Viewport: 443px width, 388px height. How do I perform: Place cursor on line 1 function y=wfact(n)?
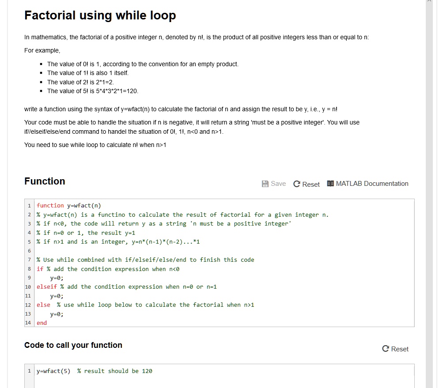pyautogui.click(x=68, y=206)
